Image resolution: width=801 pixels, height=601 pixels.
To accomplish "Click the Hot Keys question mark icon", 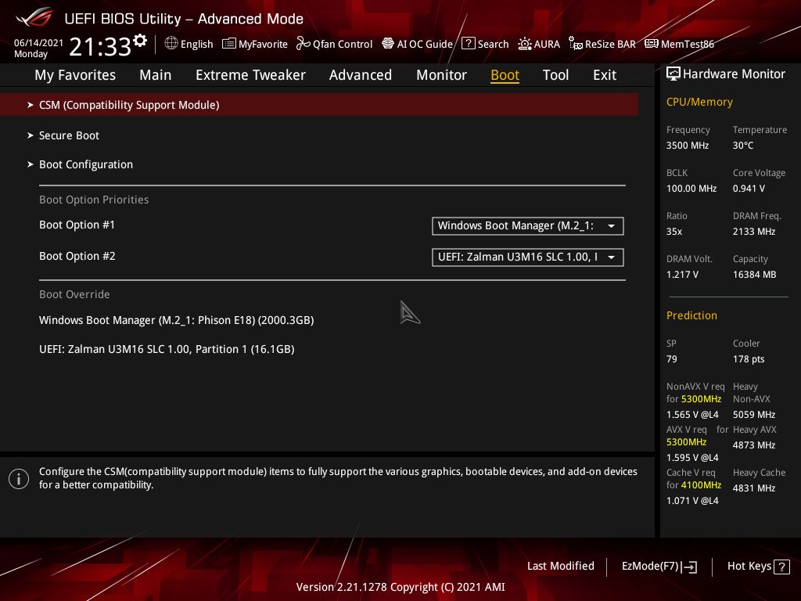I will pyautogui.click(x=781, y=567).
